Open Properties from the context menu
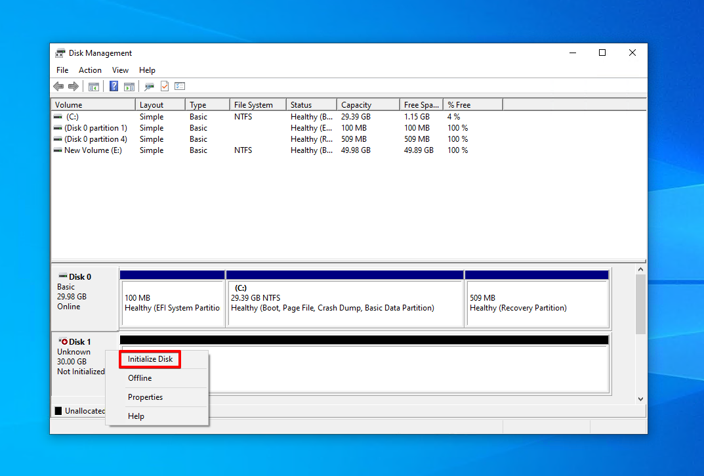Screen dimensions: 704x476 click(x=145, y=397)
